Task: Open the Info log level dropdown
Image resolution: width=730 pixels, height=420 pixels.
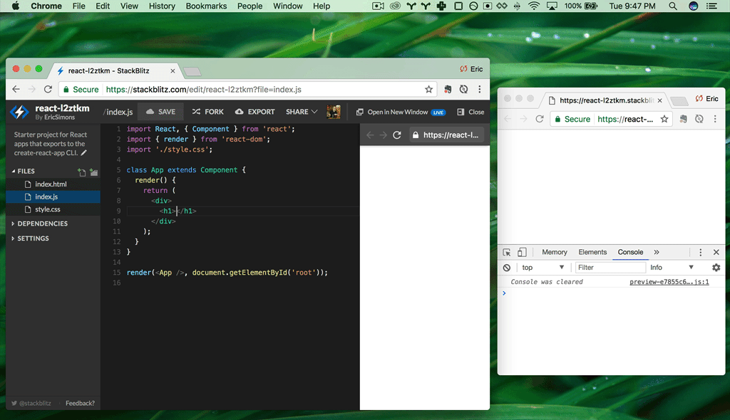Action: coord(672,268)
